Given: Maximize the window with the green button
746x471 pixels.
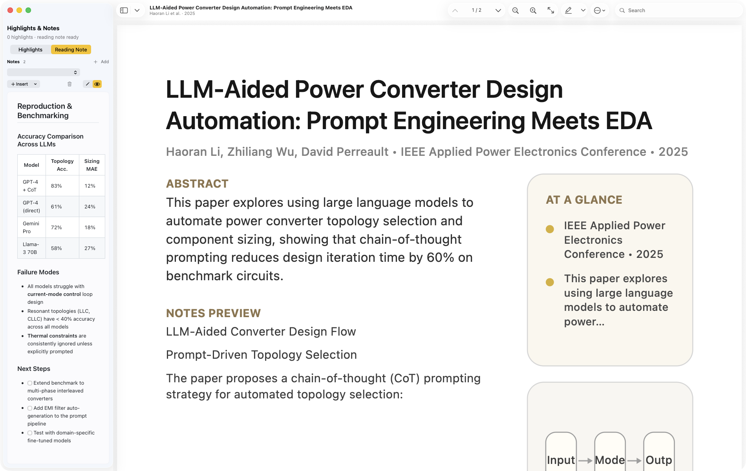Looking at the screenshot, I should pos(28,10).
